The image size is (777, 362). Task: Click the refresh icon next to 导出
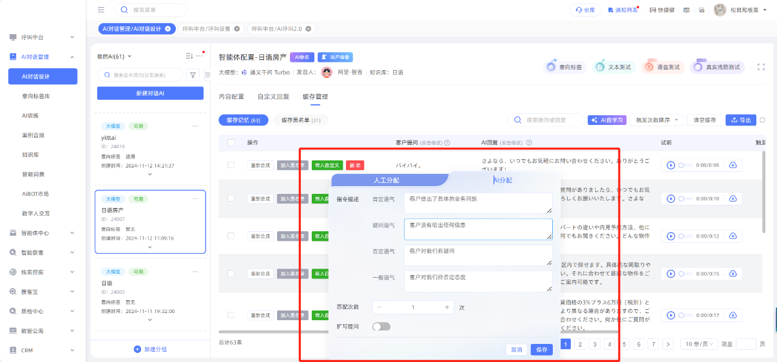pyautogui.click(x=763, y=120)
